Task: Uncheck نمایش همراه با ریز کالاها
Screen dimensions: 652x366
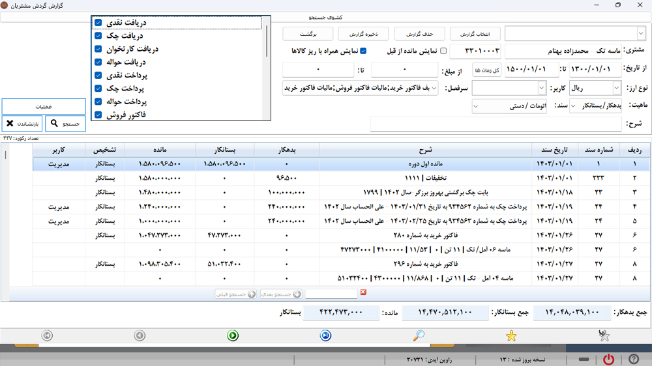Action: (364, 51)
